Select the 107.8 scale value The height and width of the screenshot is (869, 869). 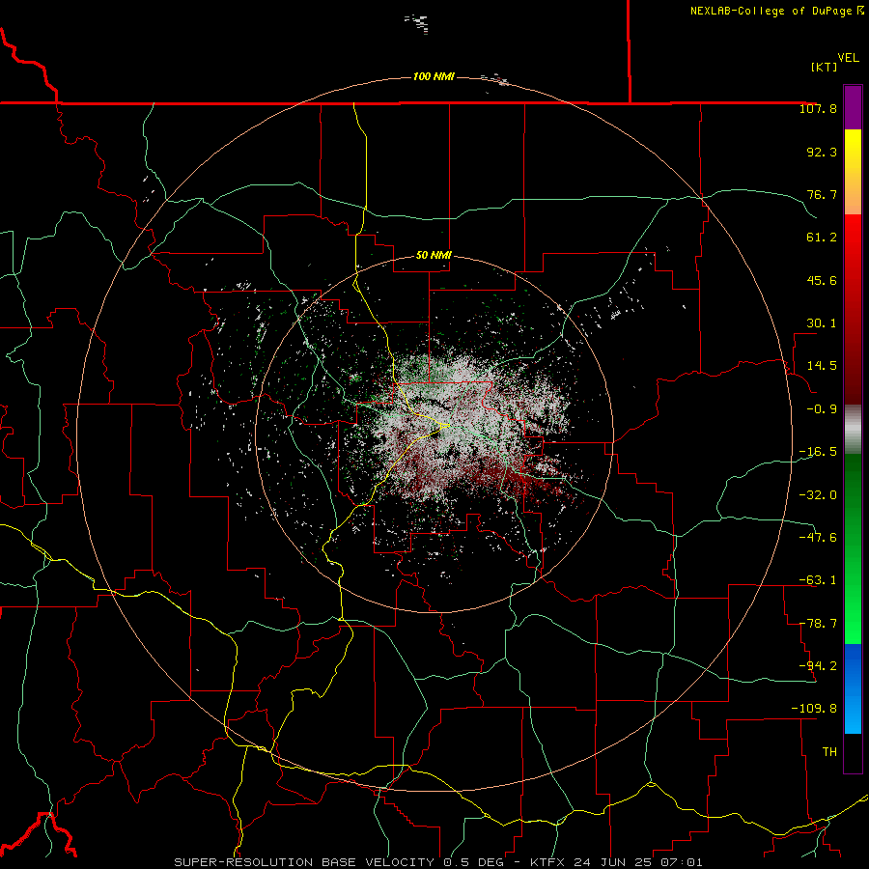(818, 108)
